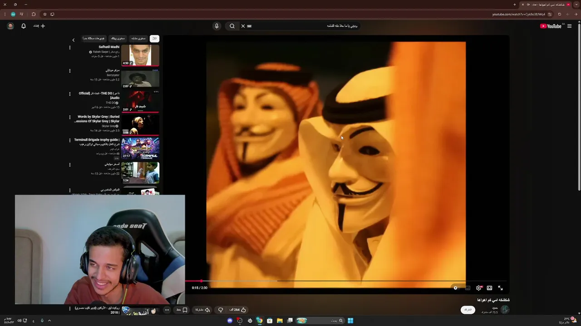Toggle the autoplay switch in player
581x326 pixels.
coord(456,288)
